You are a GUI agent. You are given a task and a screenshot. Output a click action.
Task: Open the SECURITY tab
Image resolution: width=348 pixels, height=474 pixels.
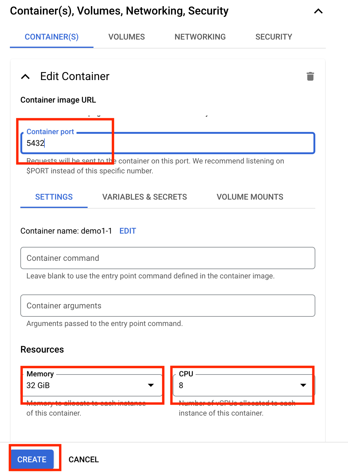click(274, 37)
